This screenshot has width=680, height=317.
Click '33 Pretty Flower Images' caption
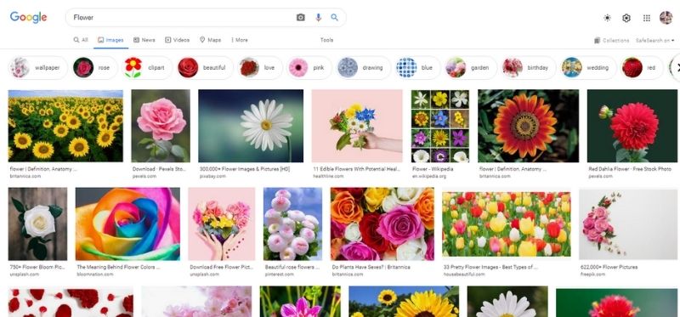click(x=490, y=267)
